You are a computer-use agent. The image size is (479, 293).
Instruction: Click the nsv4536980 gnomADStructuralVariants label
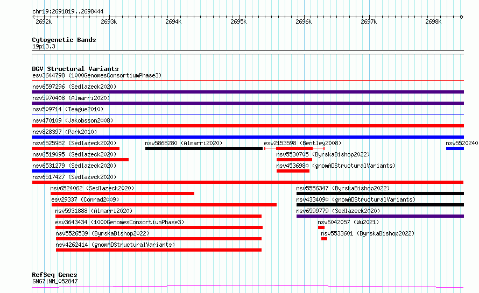pyautogui.click(x=336, y=166)
